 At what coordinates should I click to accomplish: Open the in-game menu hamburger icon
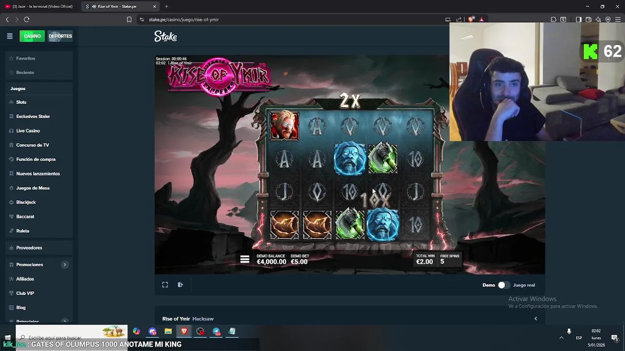(x=245, y=259)
